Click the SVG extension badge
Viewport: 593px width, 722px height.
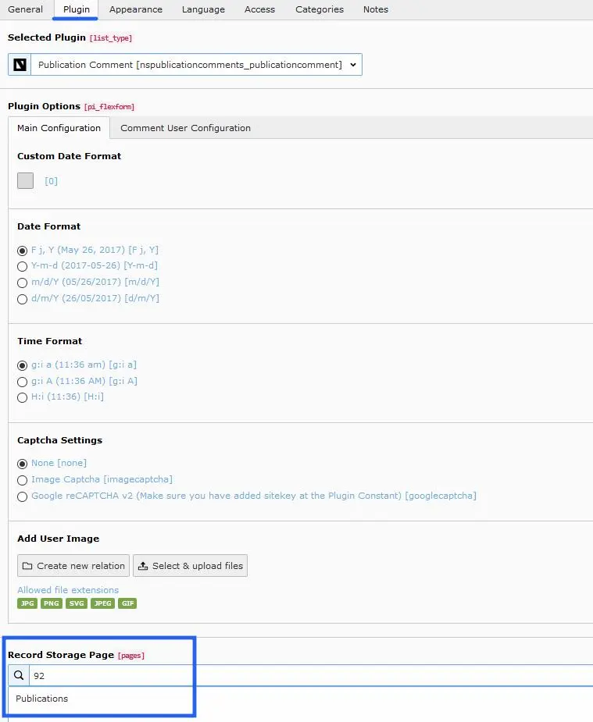tap(77, 603)
